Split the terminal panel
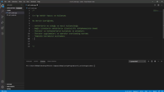The image size is (164, 92). point(152,61)
